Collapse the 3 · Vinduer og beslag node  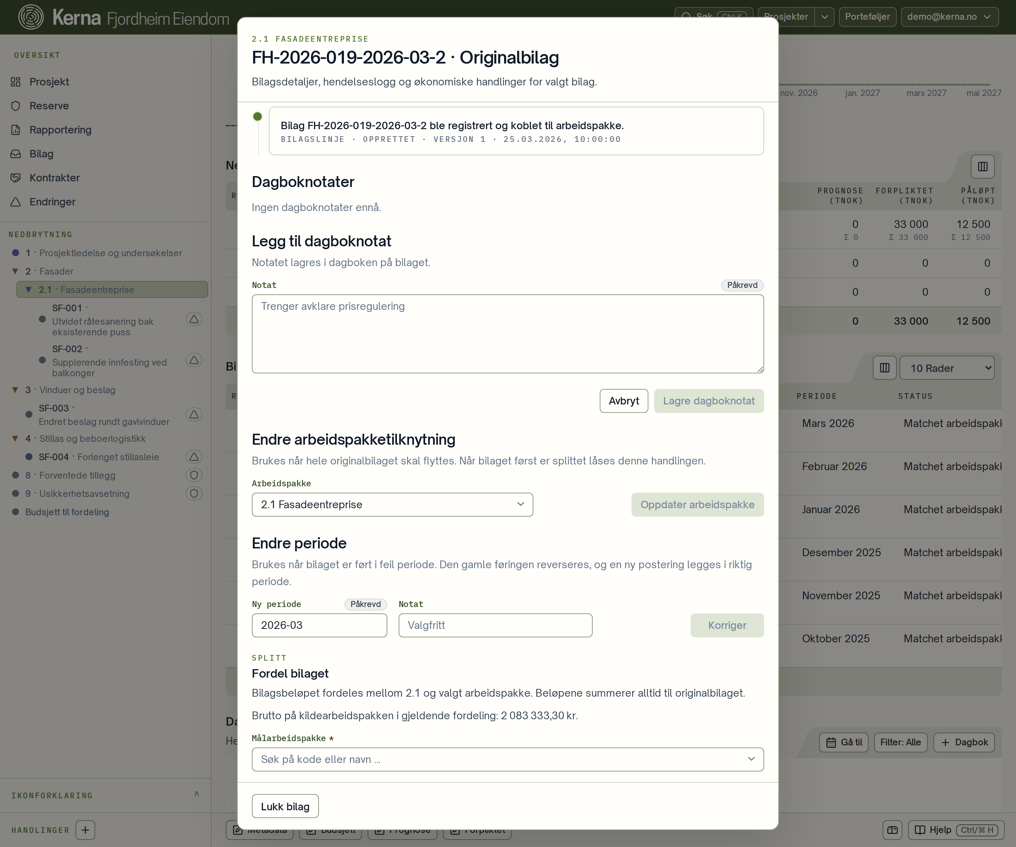[15, 390]
